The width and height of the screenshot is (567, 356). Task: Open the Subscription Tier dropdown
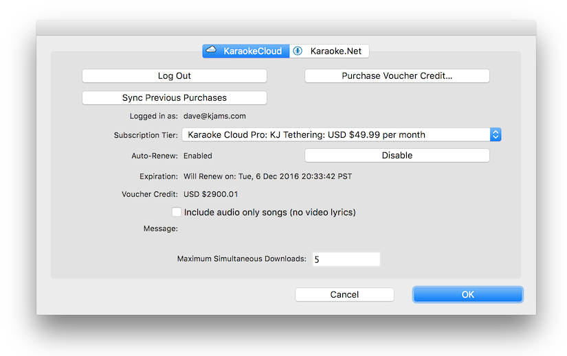pyautogui.click(x=341, y=134)
